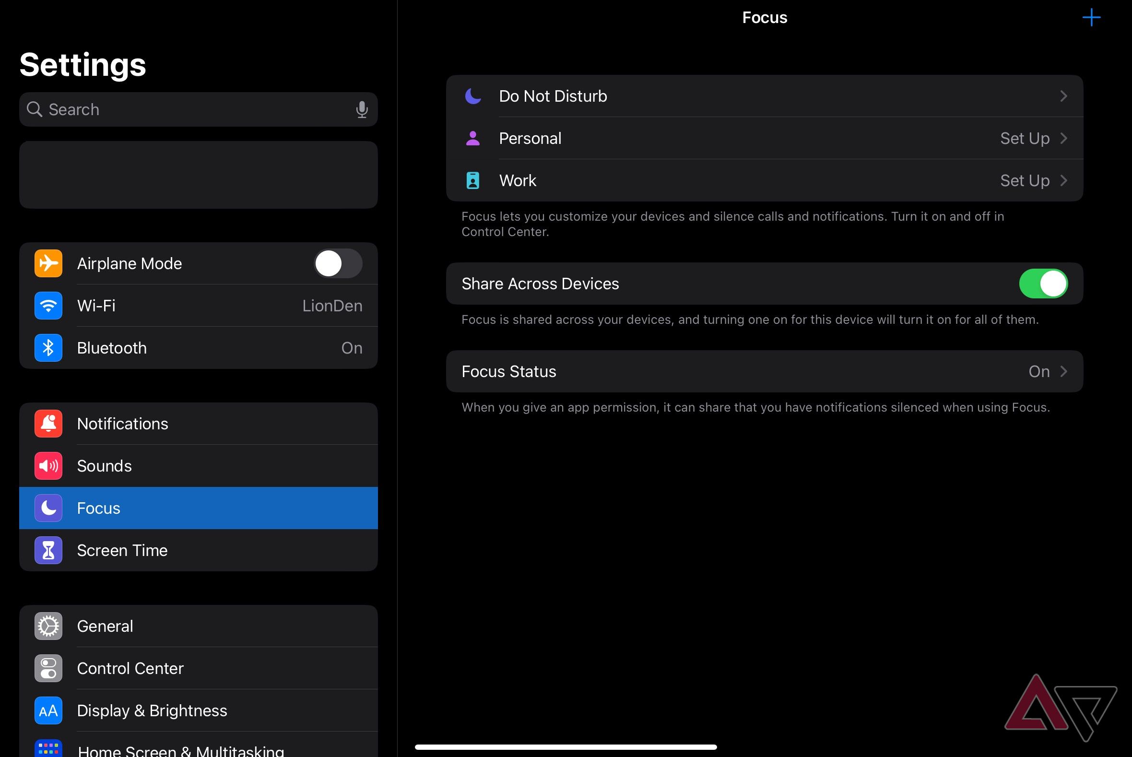
Task: Select Focus in the Settings sidebar
Action: [x=145, y=508]
